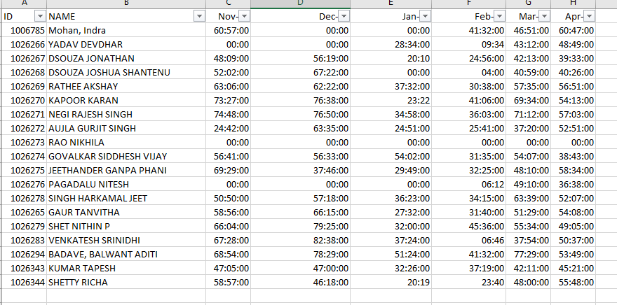Open the Jan column filter dropdown
The image size is (617, 305).
coord(426,16)
